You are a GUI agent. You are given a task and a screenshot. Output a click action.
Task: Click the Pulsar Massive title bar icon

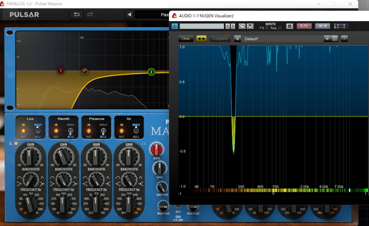3,4
